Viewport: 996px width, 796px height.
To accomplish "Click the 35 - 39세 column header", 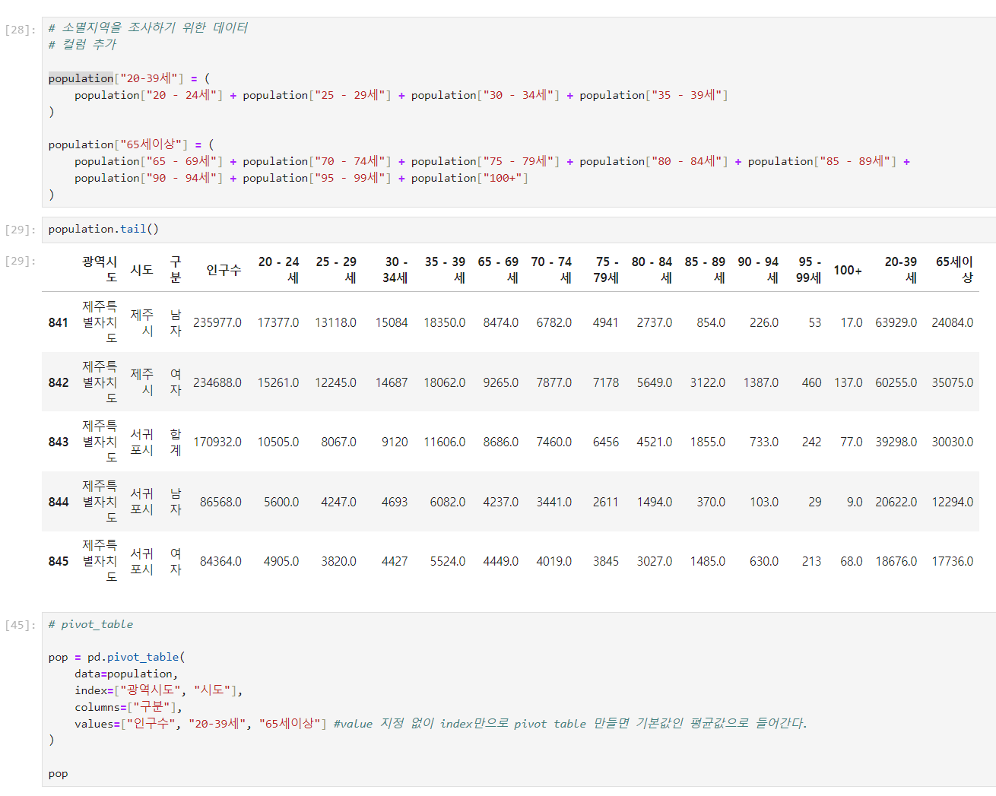I will point(445,269).
